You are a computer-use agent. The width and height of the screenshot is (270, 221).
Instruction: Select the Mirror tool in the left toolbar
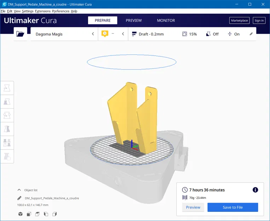(7, 129)
